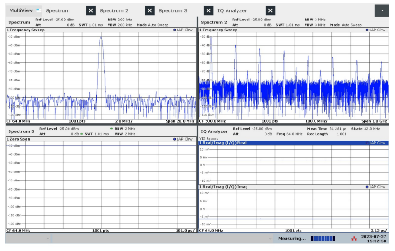The width and height of the screenshot is (395, 251).
Task: Click the Measuring progress bar
Action: 323,239
